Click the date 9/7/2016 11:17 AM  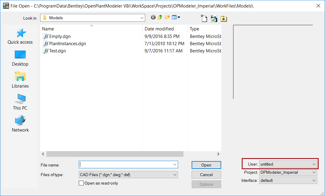(164, 51)
